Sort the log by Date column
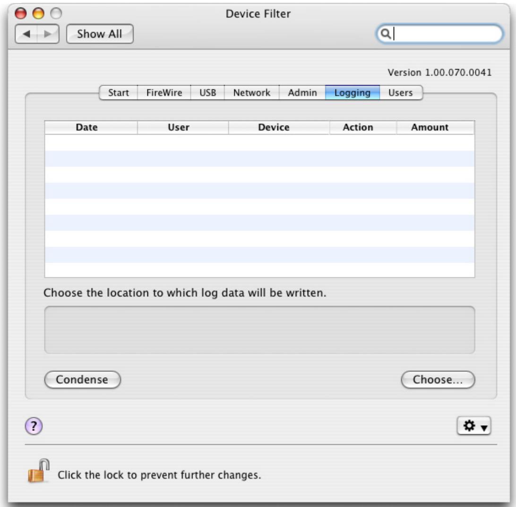The height and width of the screenshot is (507, 516). pos(91,127)
